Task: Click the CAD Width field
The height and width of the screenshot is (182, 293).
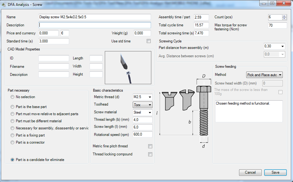Action: pos(96,66)
